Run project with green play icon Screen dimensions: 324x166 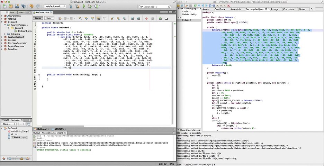click(84, 6)
